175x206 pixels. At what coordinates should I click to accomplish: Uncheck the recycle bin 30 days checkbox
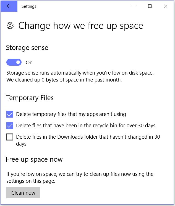10,126
